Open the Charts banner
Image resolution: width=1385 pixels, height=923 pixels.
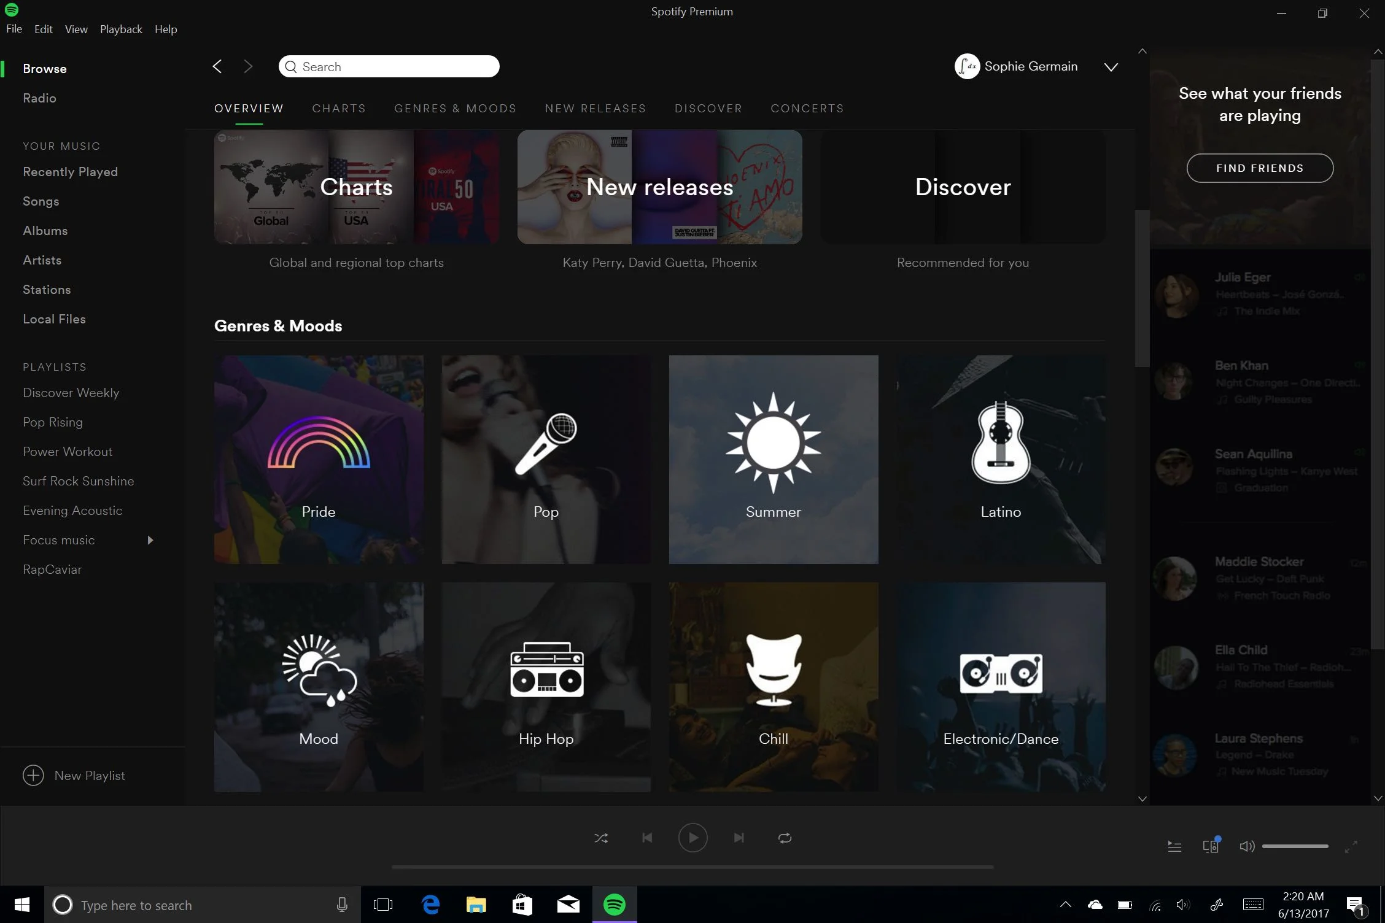tap(357, 187)
